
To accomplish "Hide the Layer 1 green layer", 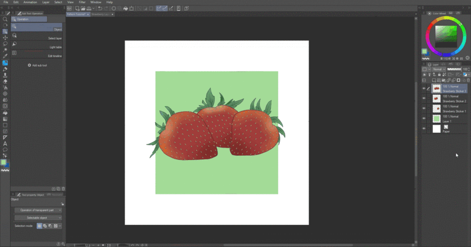I will pyautogui.click(x=424, y=118).
